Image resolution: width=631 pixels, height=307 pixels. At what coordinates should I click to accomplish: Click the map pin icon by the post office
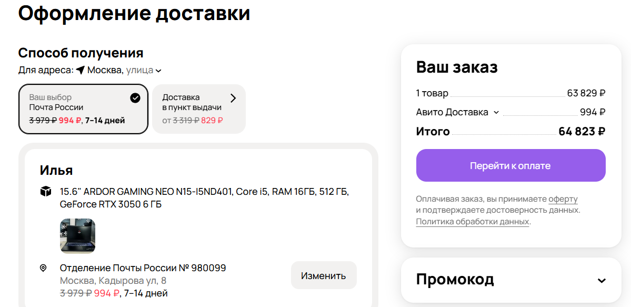43,269
